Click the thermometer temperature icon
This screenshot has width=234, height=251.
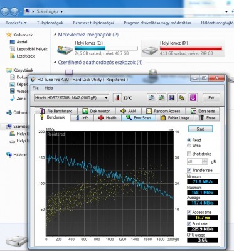point(117,98)
